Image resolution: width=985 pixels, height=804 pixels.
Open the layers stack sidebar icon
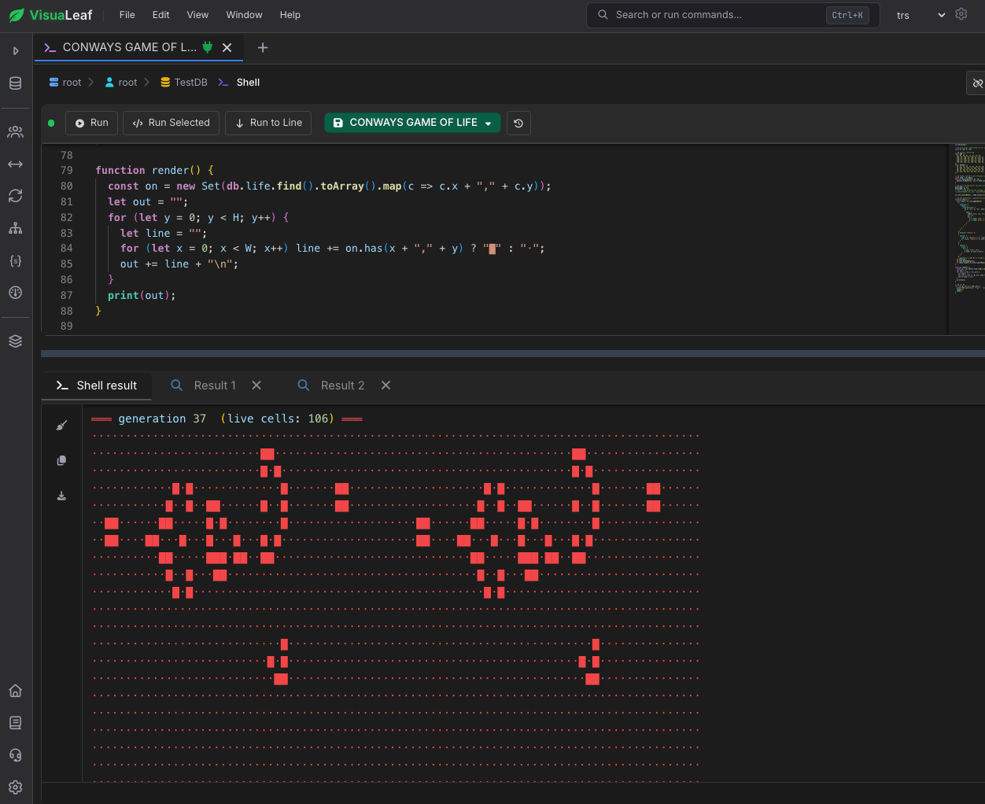[16, 341]
